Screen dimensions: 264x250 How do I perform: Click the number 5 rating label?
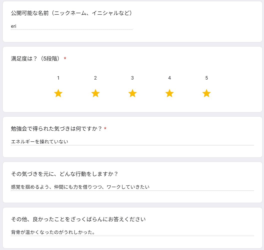click(x=206, y=78)
